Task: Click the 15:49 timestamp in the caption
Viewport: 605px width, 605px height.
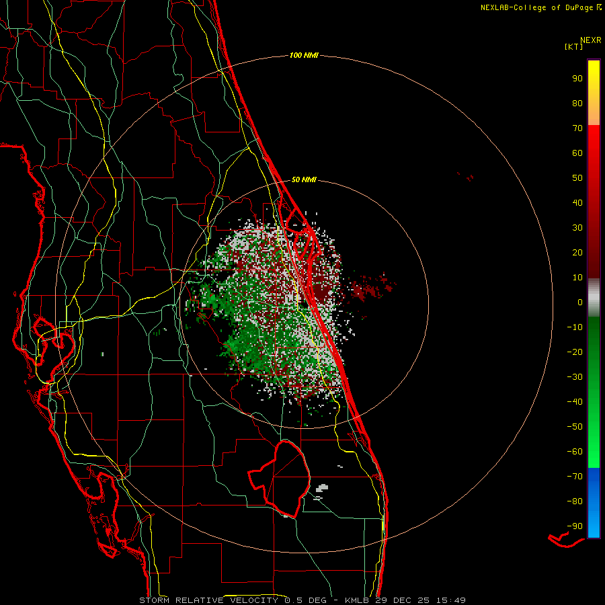Action: click(x=451, y=600)
